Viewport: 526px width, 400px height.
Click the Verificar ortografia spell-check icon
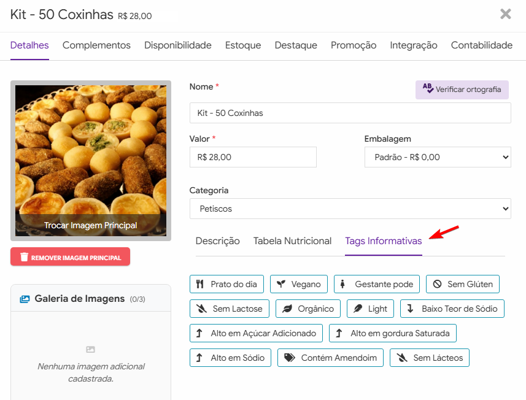coord(428,90)
